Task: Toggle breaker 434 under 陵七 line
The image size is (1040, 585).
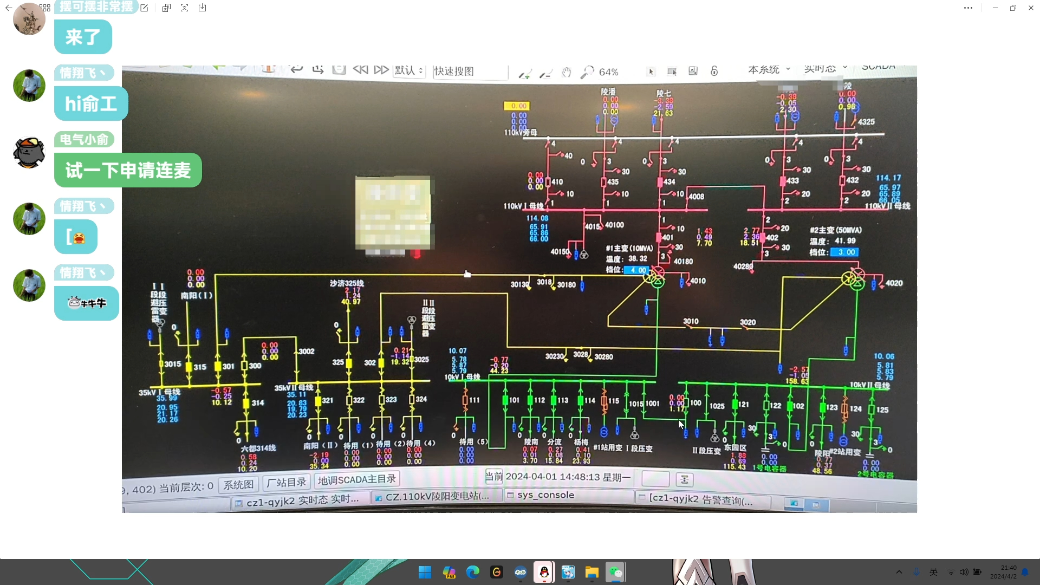Action: 660,182
